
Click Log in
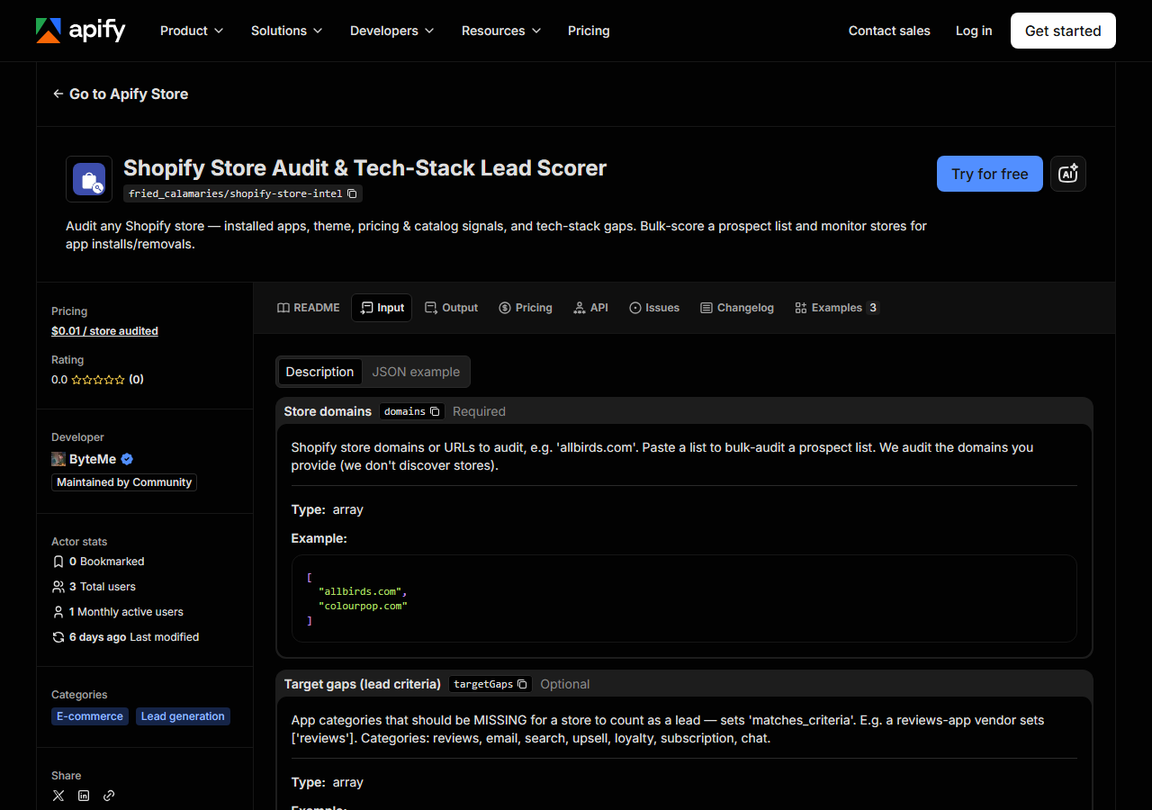pos(974,31)
